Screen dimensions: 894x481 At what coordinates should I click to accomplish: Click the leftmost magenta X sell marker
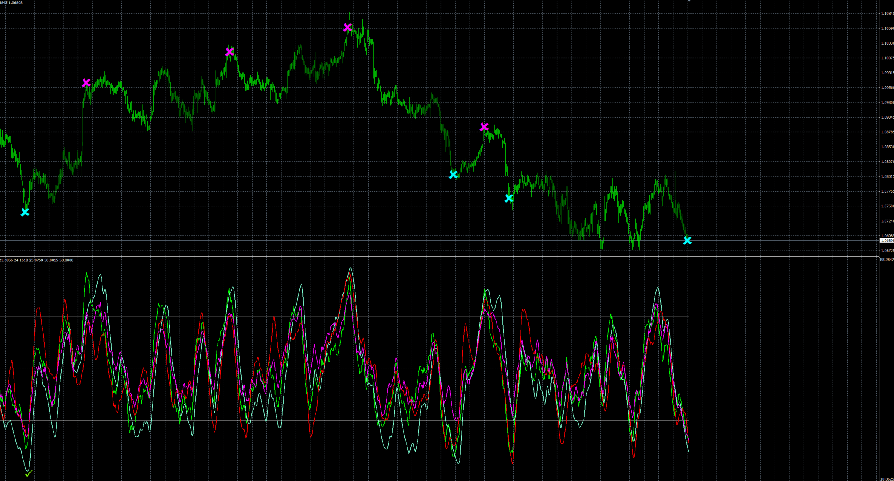tap(86, 82)
